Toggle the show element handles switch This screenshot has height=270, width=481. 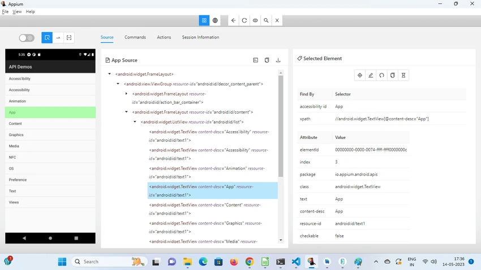pyautogui.click(x=27, y=38)
